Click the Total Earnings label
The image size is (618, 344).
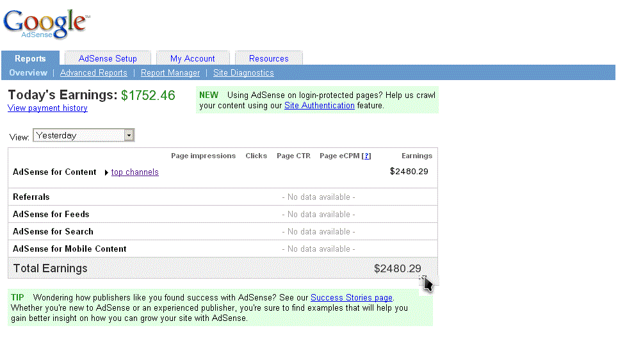pyautogui.click(x=51, y=268)
